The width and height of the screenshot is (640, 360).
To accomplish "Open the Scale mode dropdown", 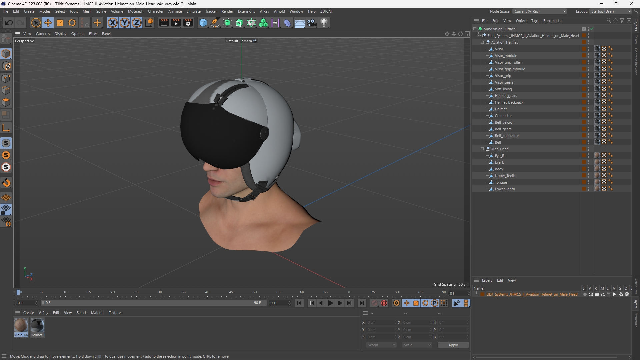I will click(x=417, y=345).
